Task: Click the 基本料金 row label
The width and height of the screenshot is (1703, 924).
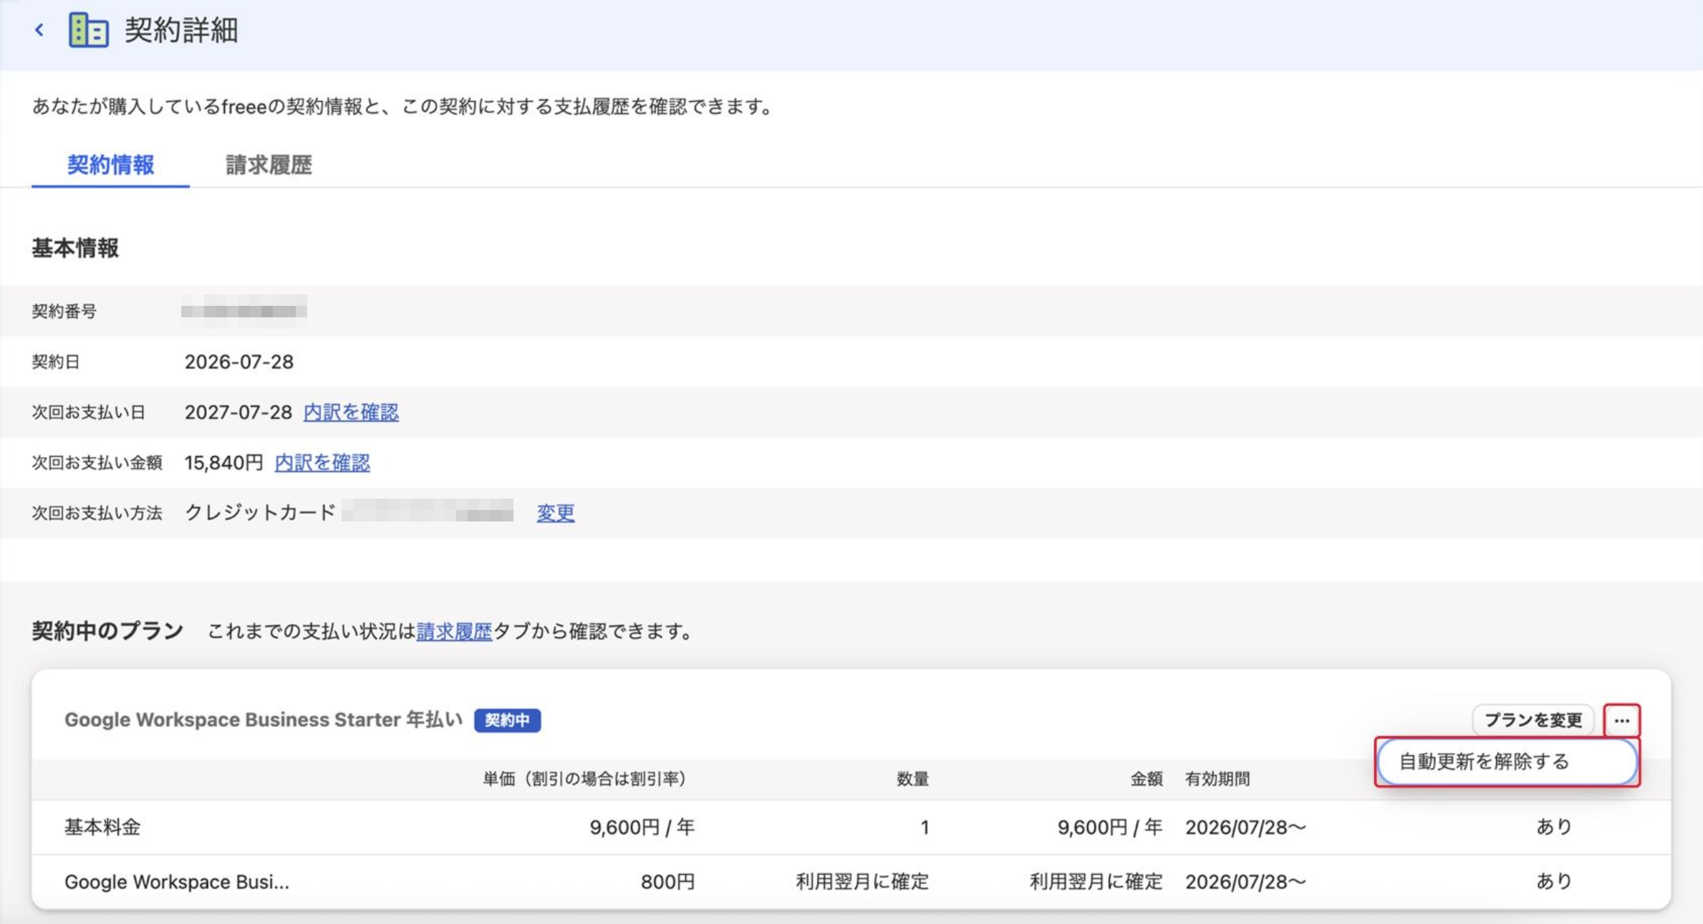Action: tap(102, 827)
